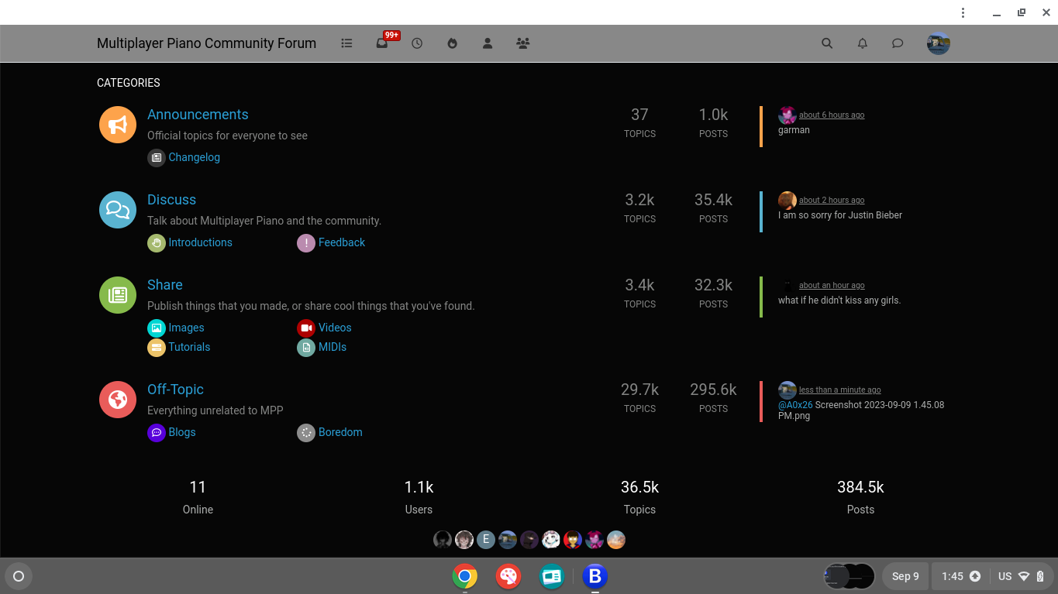Click the Images subcategory icon
Image resolution: width=1058 pixels, height=594 pixels.
157,328
